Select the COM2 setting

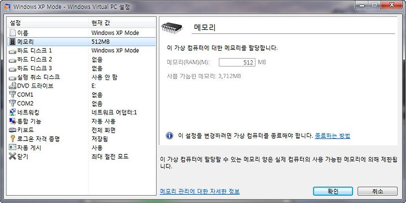click(82, 104)
